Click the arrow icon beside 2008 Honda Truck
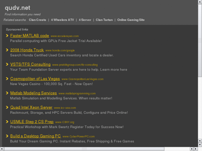 pos(7,50)
